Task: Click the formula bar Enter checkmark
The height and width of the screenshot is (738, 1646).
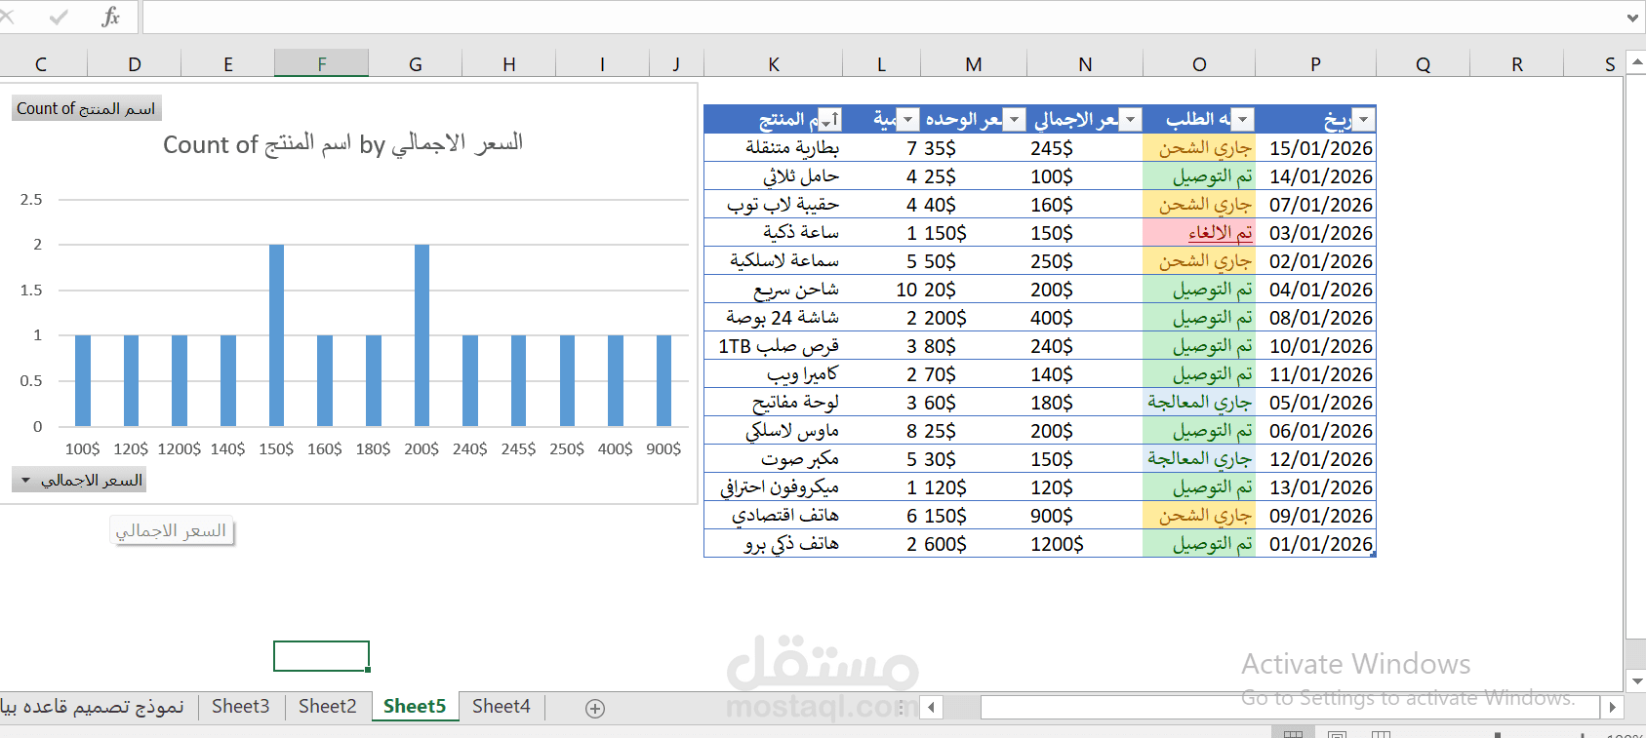Action: tap(59, 17)
